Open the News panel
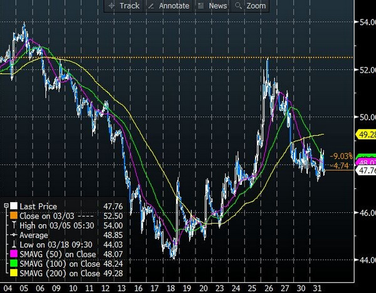Screen dimensions: 376x293 coord(212,6)
